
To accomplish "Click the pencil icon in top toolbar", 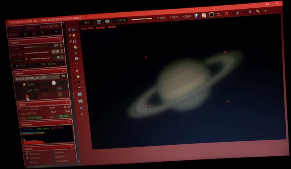I will pos(258,11).
